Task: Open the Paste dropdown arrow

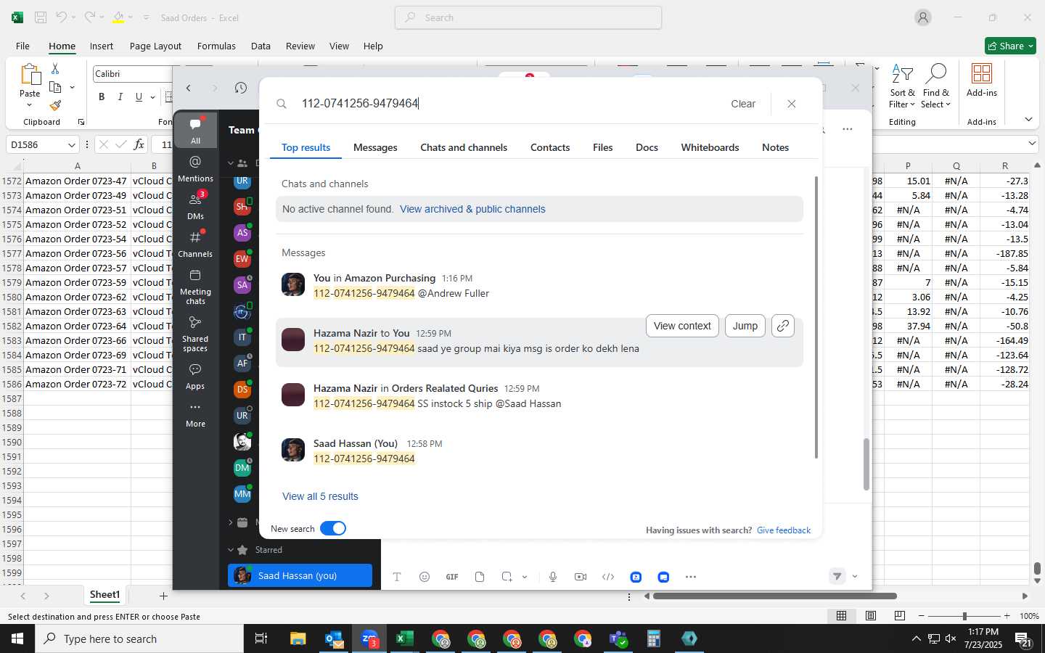Action: point(30,105)
